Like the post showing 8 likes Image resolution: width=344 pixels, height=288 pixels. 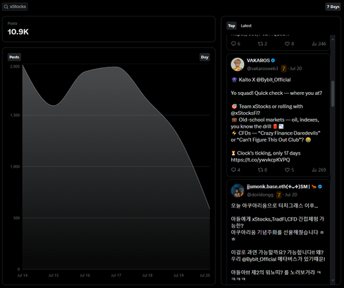(287, 43)
